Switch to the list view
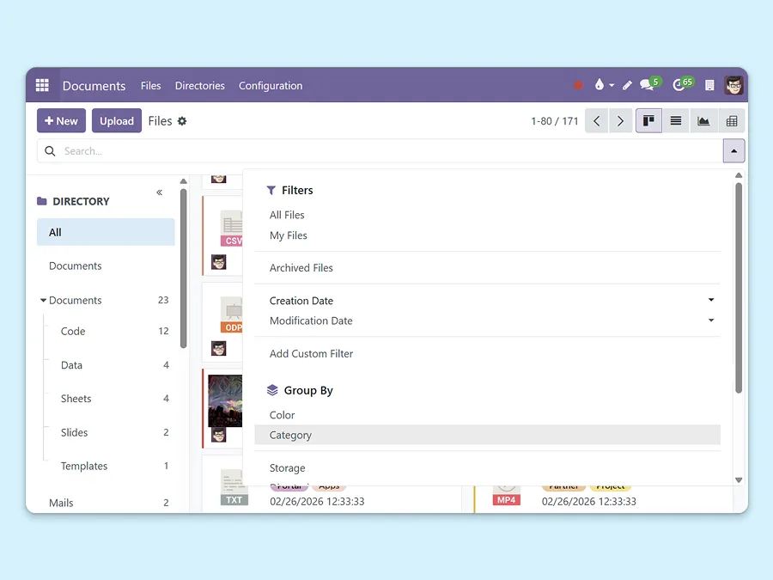The height and width of the screenshot is (580, 773). click(675, 120)
